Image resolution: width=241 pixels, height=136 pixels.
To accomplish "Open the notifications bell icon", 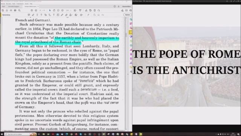I will [119, 6].
